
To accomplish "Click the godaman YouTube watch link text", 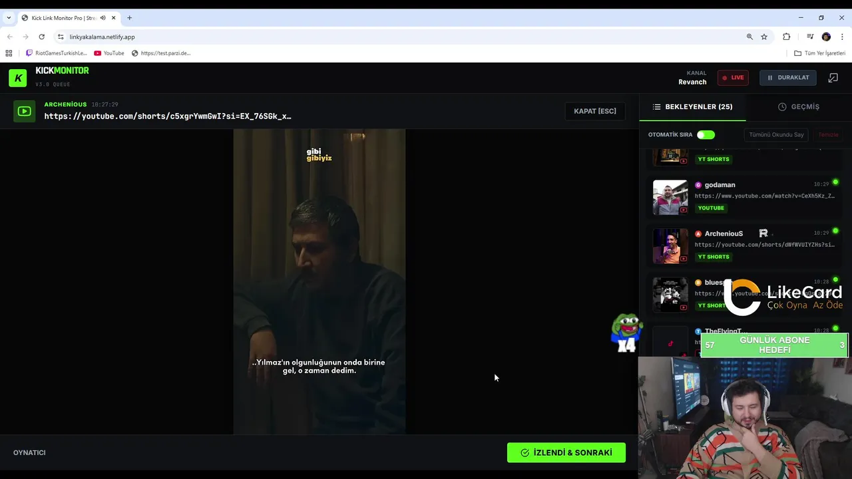I will [x=764, y=196].
